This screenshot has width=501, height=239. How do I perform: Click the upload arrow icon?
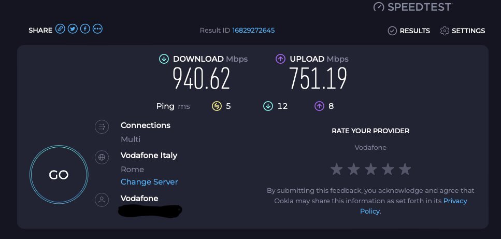(x=280, y=59)
